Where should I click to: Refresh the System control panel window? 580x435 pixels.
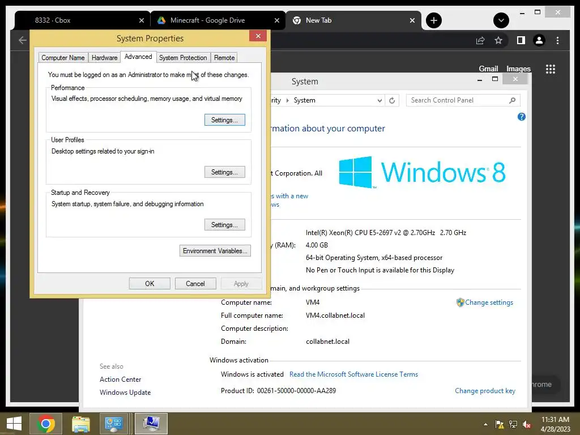click(392, 100)
